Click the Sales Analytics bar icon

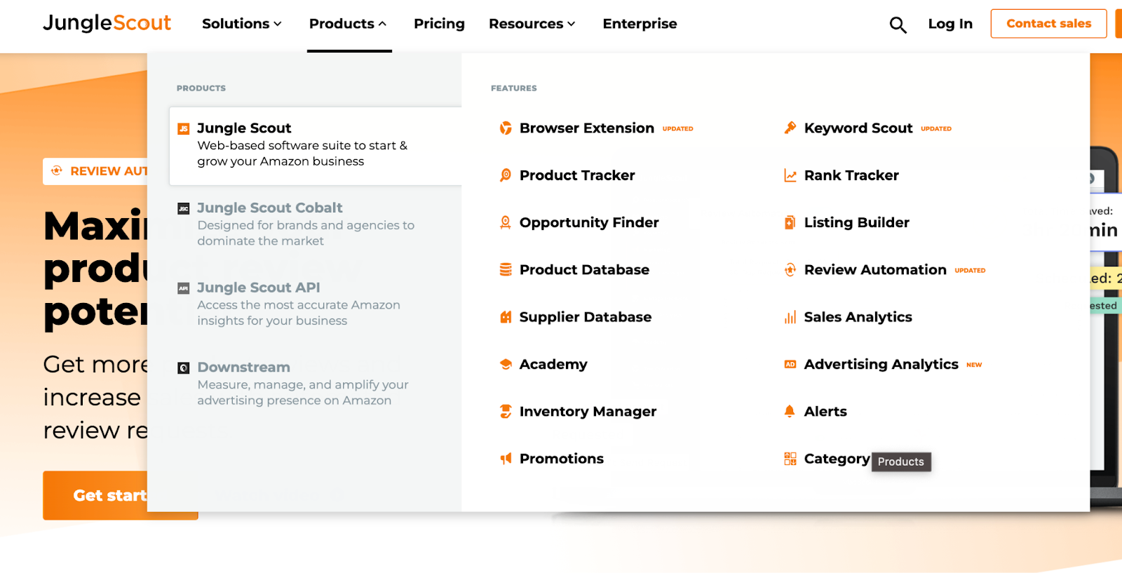pyautogui.click(x=790, y=317)
